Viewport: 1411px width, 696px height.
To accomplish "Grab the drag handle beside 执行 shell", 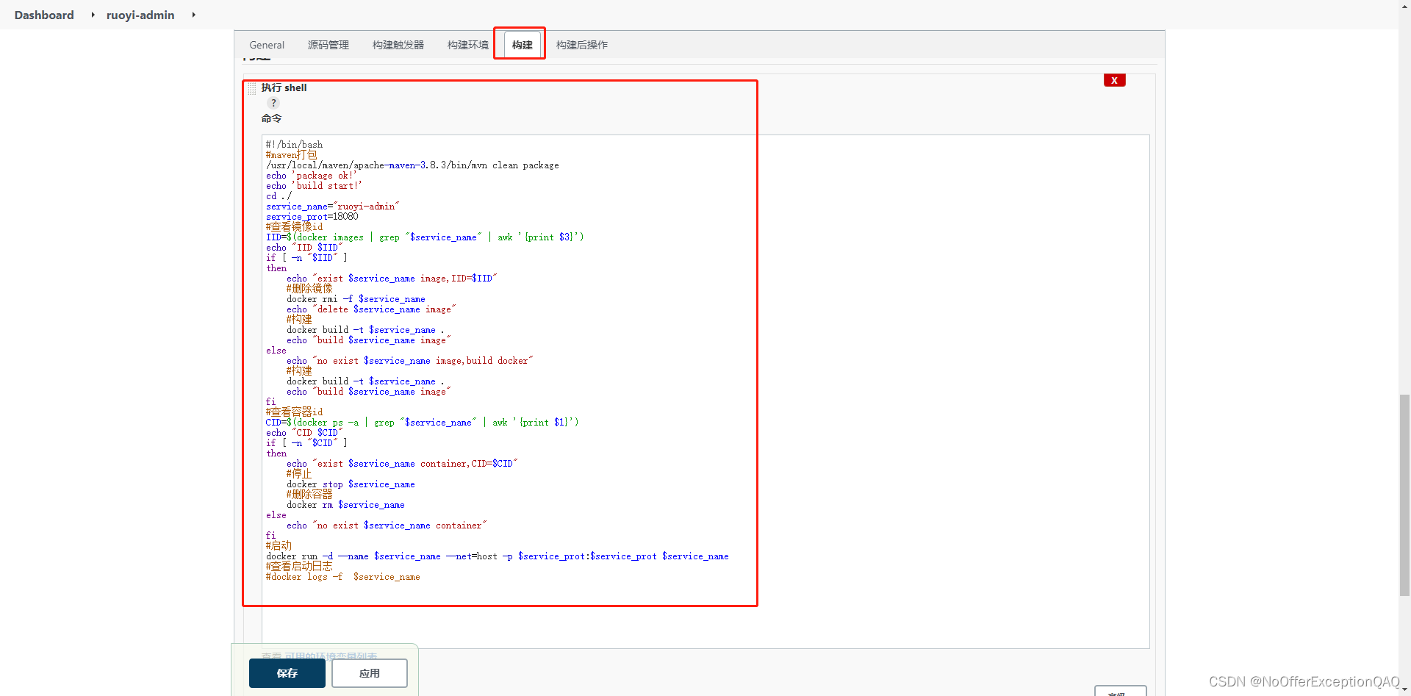I will [252, 88].
